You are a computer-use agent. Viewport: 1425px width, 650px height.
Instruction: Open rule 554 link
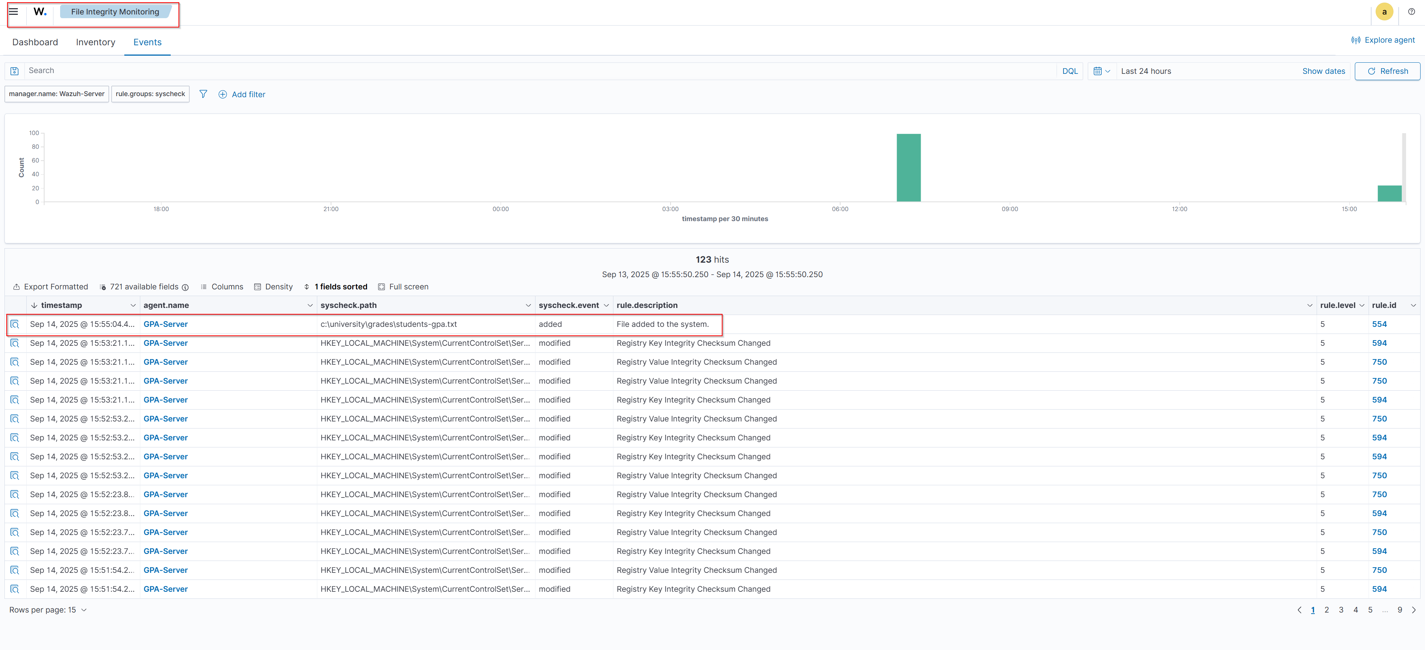(1379, 324)
